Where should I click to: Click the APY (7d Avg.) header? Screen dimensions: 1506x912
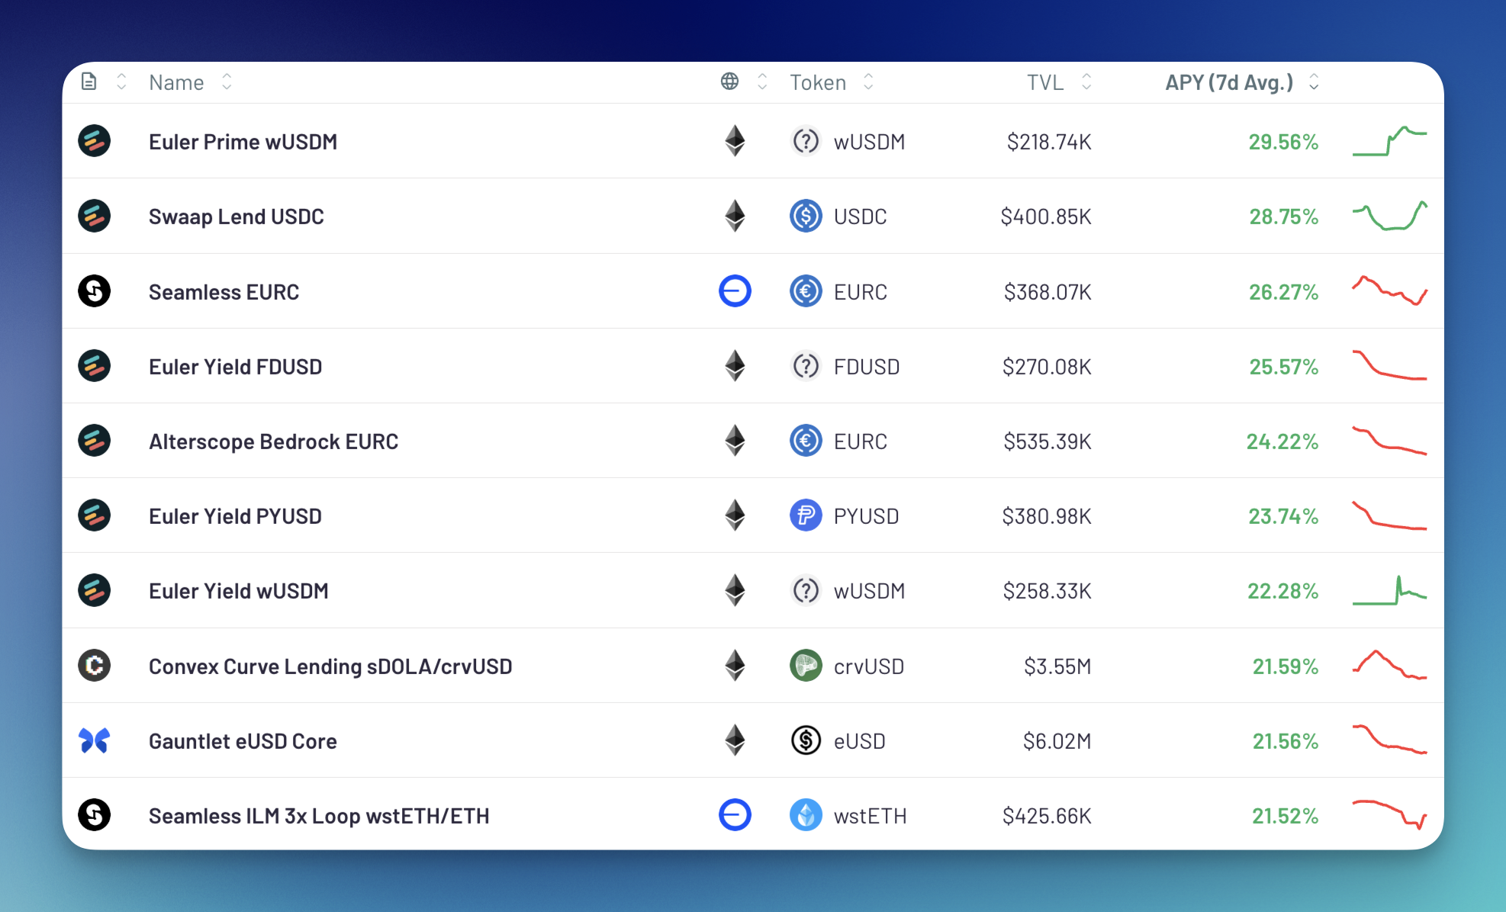(1229, 82)
